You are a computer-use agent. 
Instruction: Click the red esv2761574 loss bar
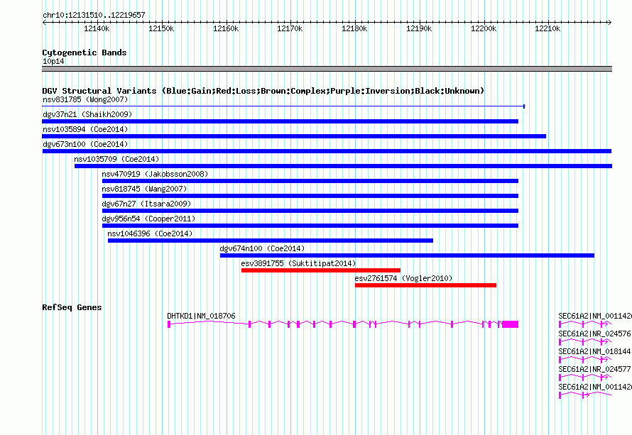click(x=425, y=285)
